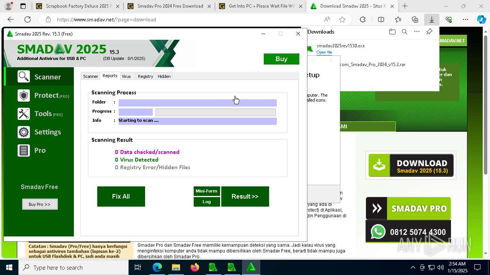Click the SMADAV.NET header link
This screenshot has width=490, height=275.
pos(452,40)
